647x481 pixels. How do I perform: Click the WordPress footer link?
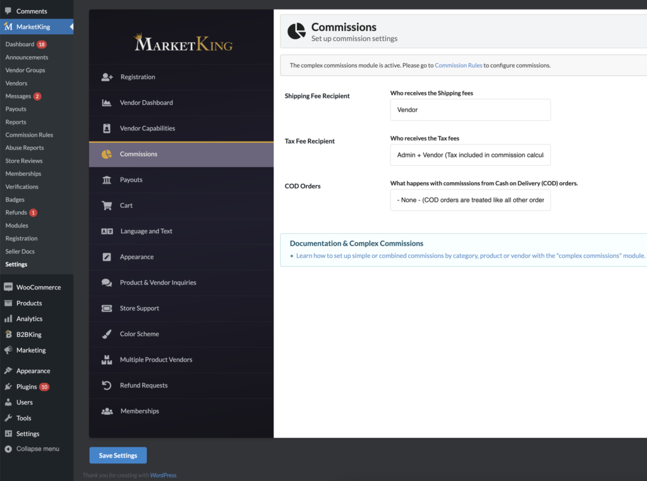point(163,475)
